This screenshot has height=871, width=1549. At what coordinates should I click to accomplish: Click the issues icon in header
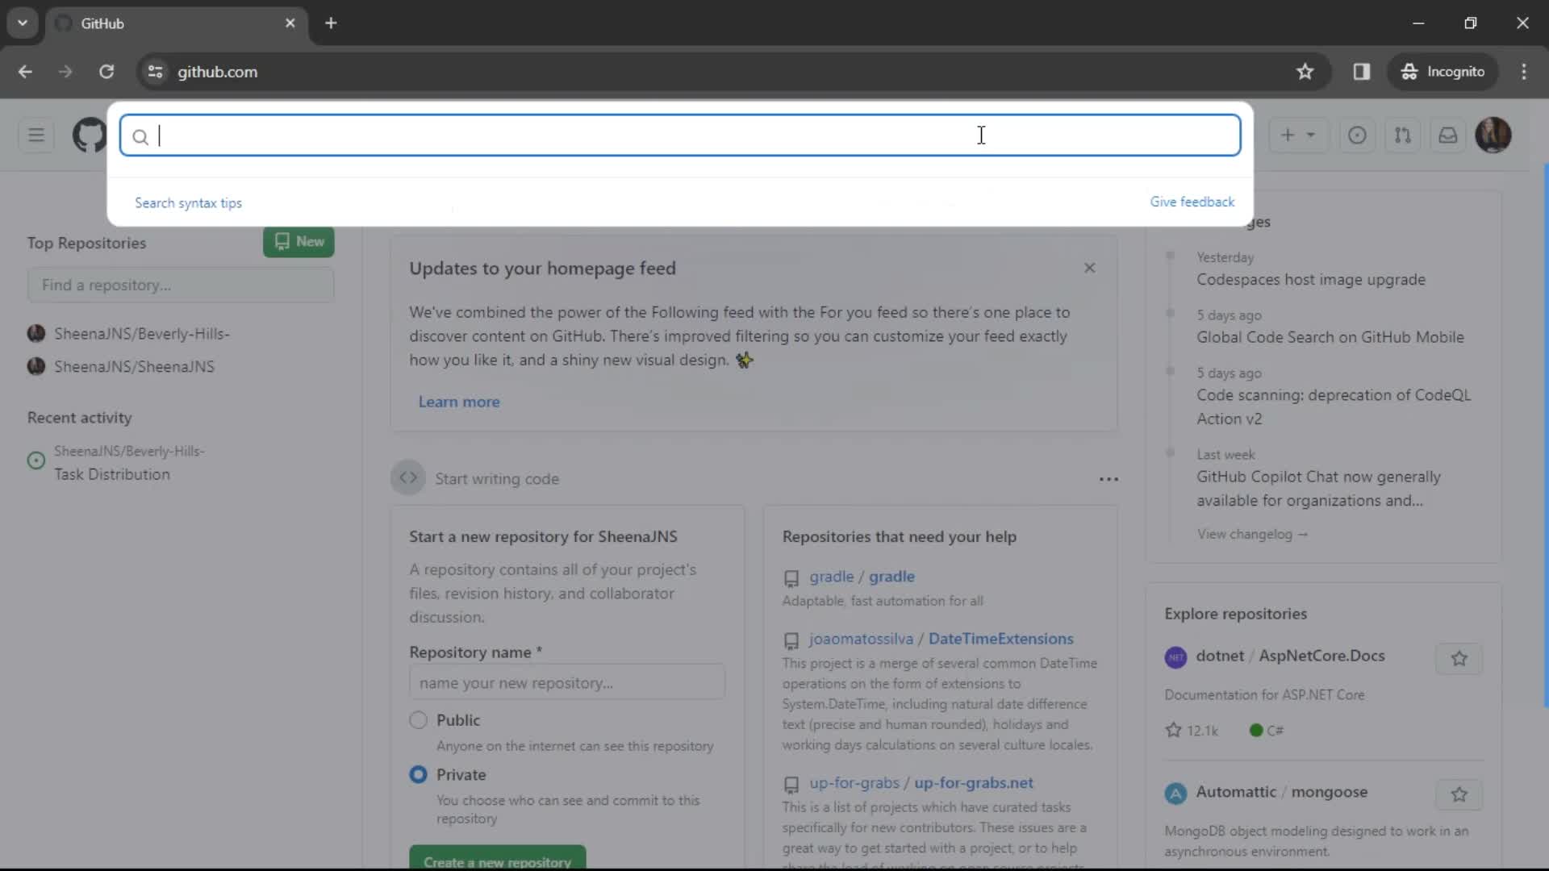click(1356, 135)
